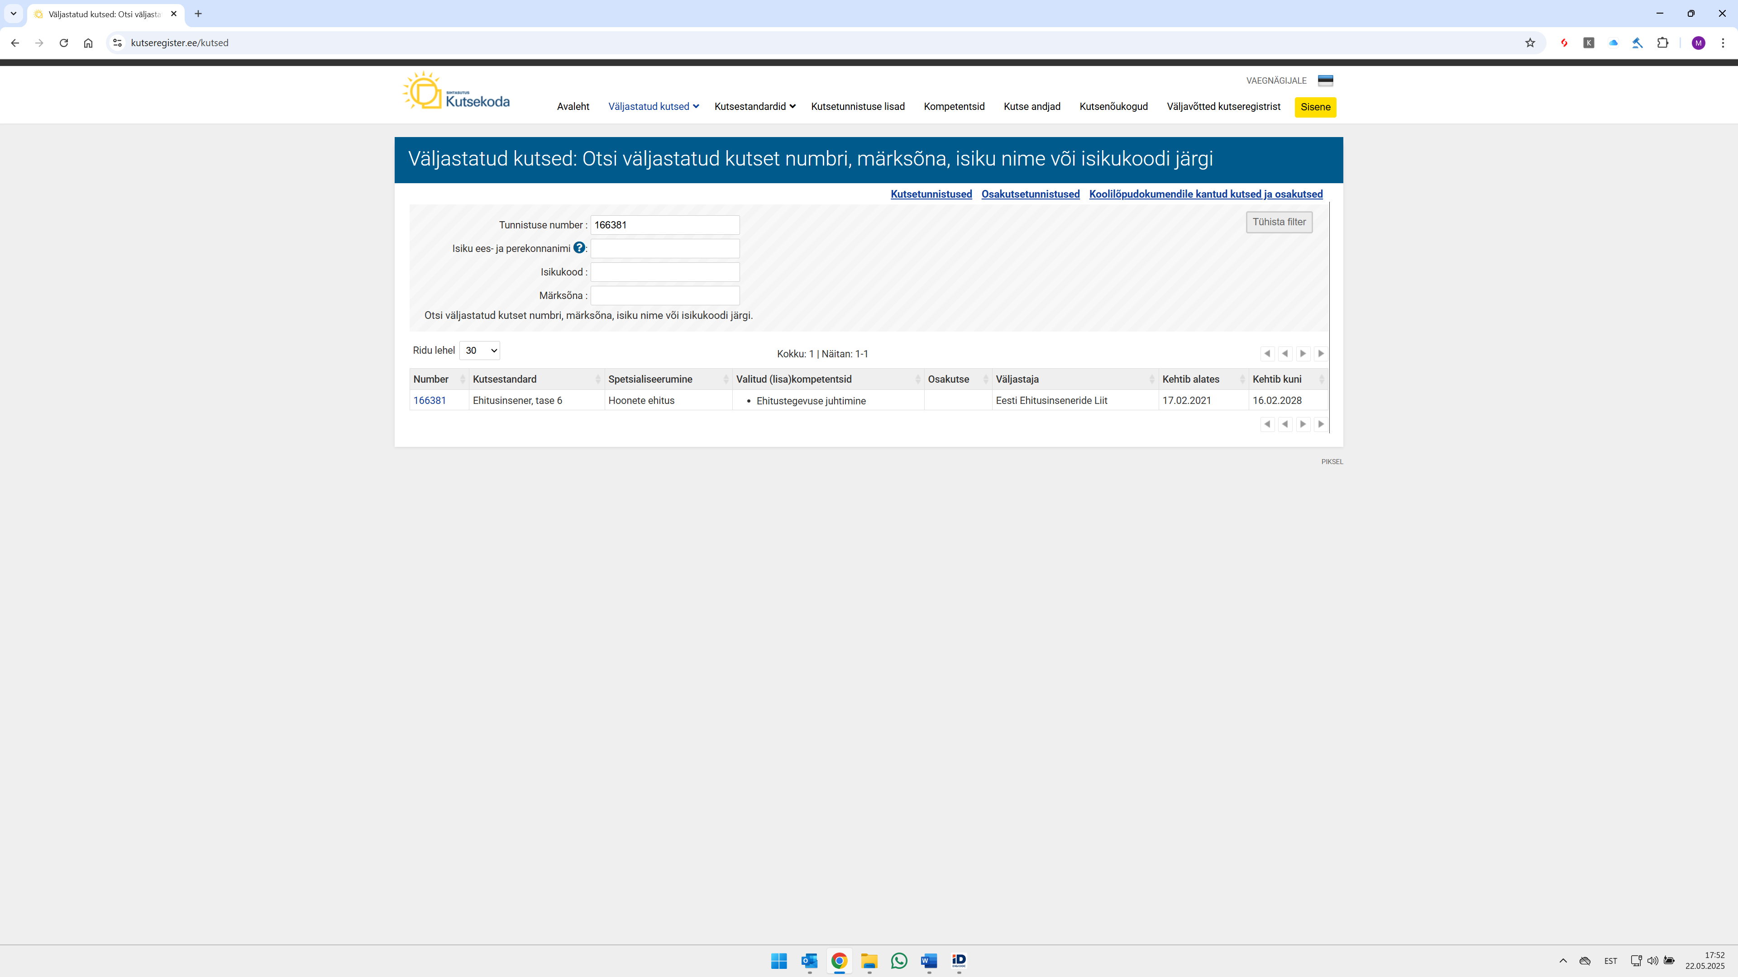
Task: Open the Osakutsetunnistused link
Action: 1030,194
